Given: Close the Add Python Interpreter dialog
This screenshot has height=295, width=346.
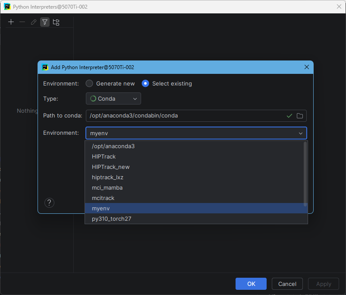Looking at the screenshot, I should [306, 67].
